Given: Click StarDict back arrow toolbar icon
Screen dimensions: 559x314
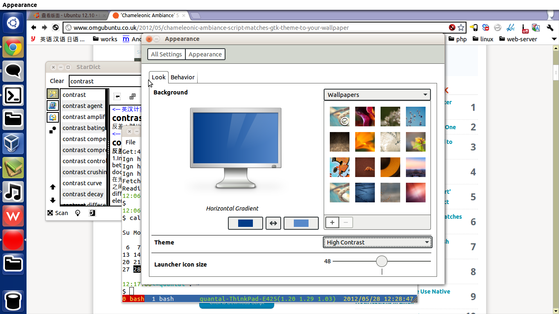Looking at the screenshot, I should (117, 96).
